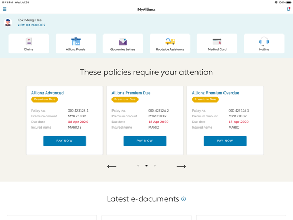The height and width of the screenshot is (220, 293).
Task: Pay now for Allianz Premium Overdue policy
Action: pos(225,141)
